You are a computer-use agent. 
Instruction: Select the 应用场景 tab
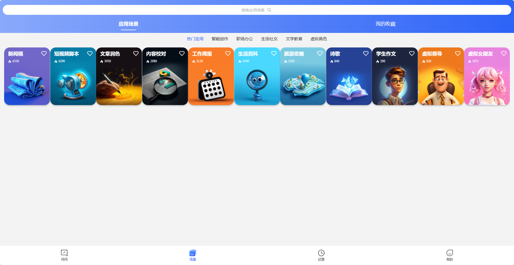coord(128,24)
